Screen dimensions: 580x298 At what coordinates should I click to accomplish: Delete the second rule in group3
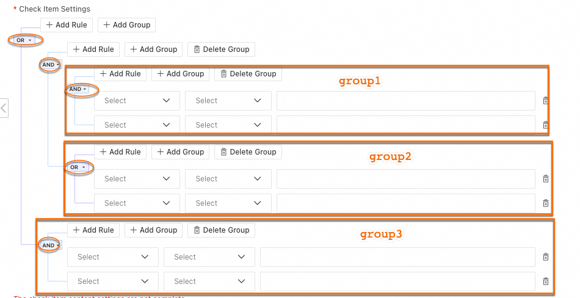point(545,282)
